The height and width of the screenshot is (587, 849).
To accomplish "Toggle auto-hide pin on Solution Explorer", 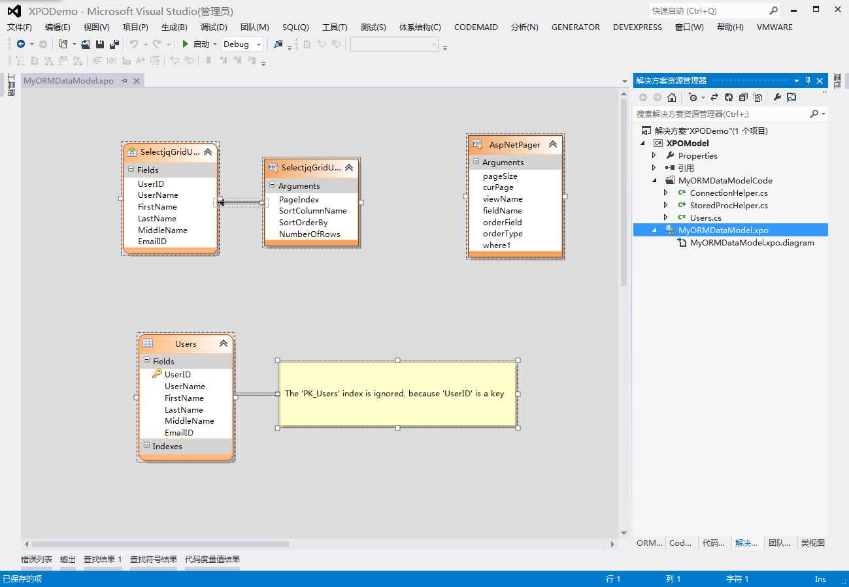I will [808, 81].
